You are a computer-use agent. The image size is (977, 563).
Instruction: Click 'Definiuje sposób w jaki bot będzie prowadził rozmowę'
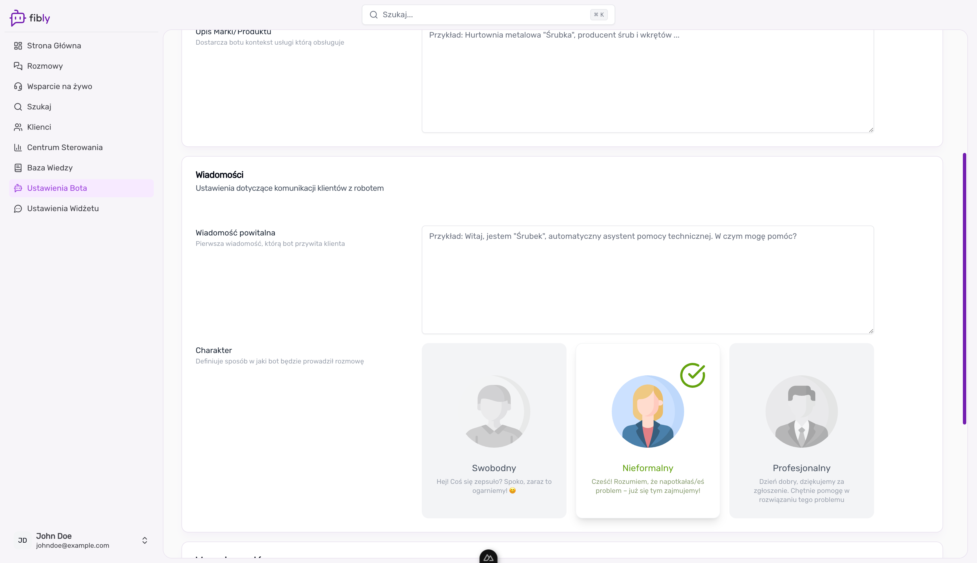click(x=279, y=361)
